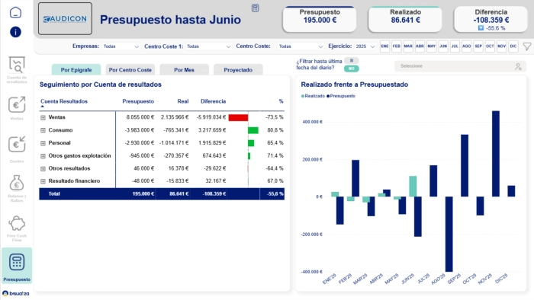Open Balance Ratios sidebar page
The width and height of the screenshot is (534, 300).
[x=17, y=189]
